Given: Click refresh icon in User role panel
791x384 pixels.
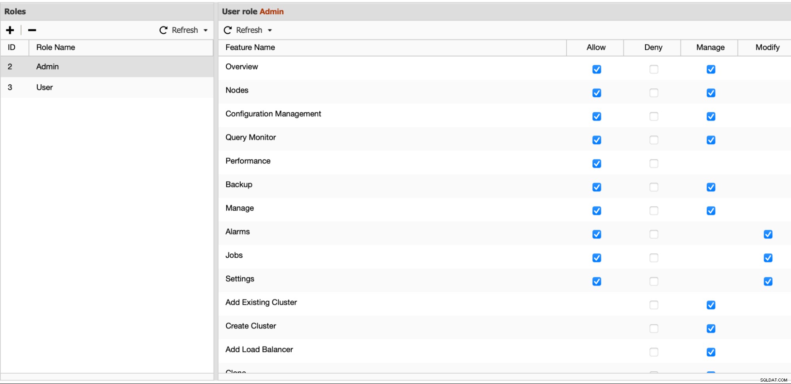Looking at the screenshot, I should click(228, 30).
